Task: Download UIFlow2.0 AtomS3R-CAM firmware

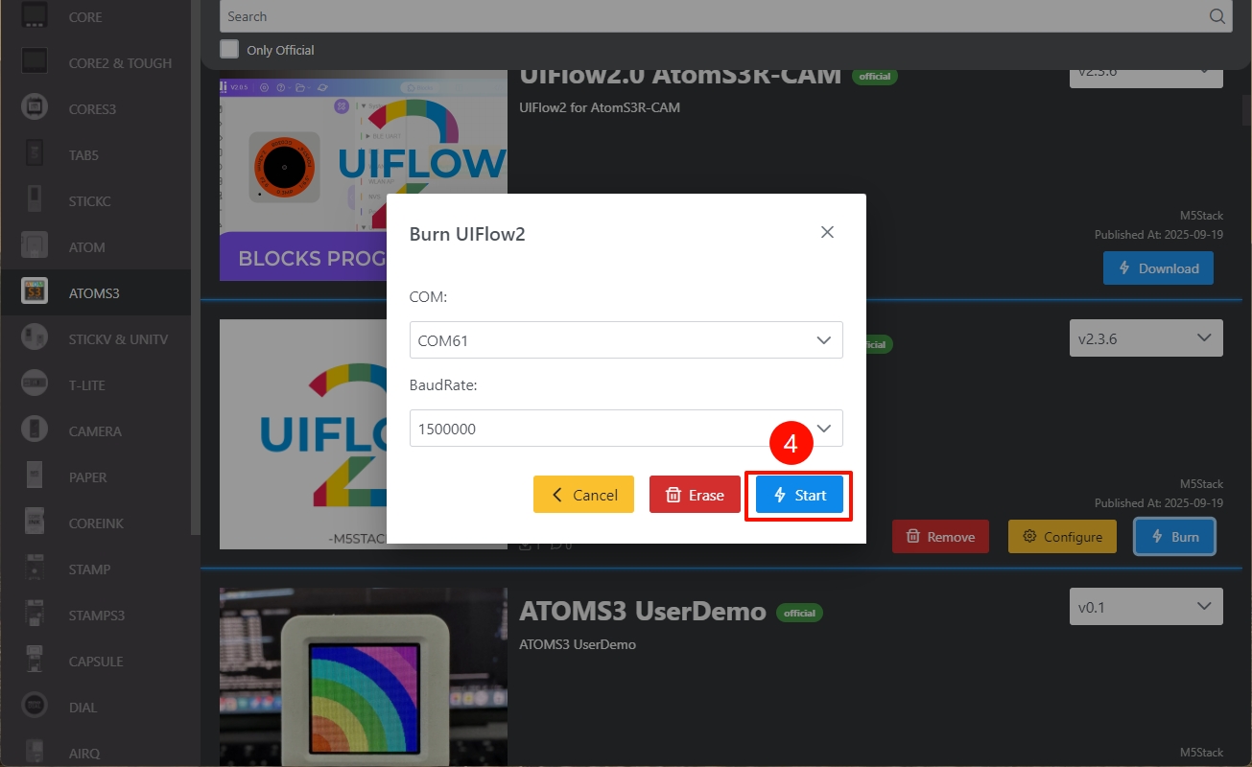Action: pos(1158,268)
